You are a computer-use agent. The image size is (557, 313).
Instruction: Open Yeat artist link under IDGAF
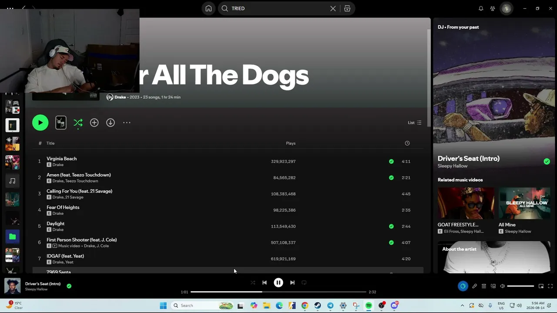point(69,262)
